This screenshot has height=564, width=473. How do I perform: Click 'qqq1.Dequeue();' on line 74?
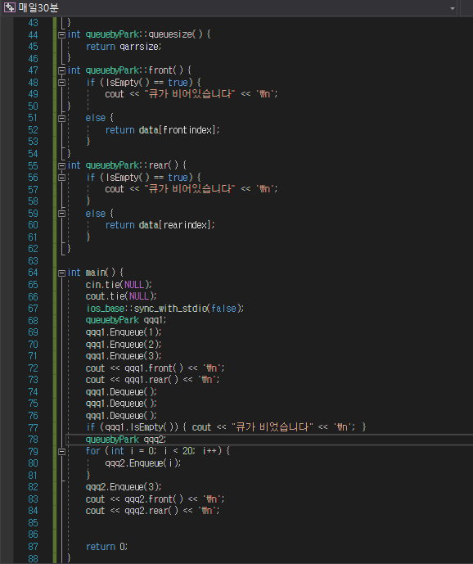click(121, 392)
